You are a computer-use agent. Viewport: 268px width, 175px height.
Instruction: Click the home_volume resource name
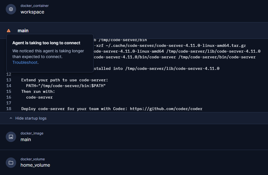point(35,165)
